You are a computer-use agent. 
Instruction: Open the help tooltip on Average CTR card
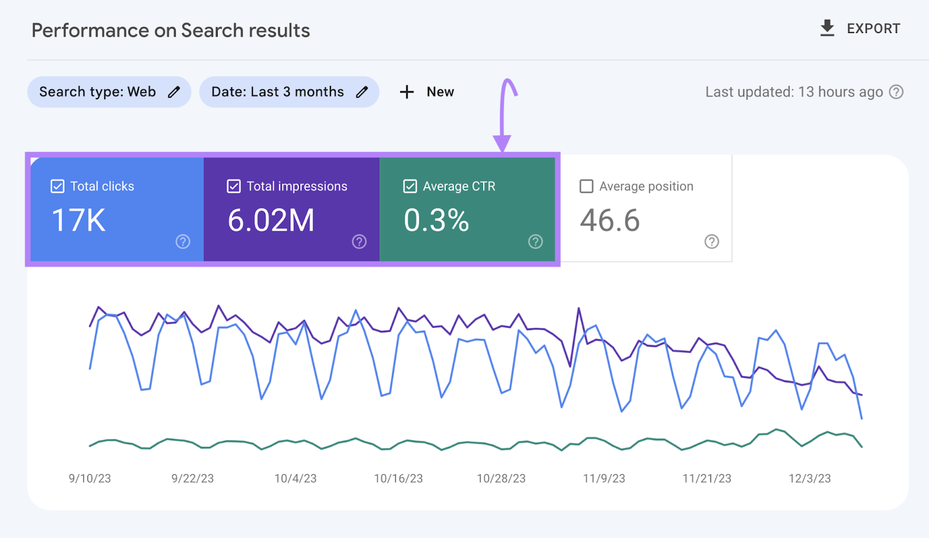point(535,242)
